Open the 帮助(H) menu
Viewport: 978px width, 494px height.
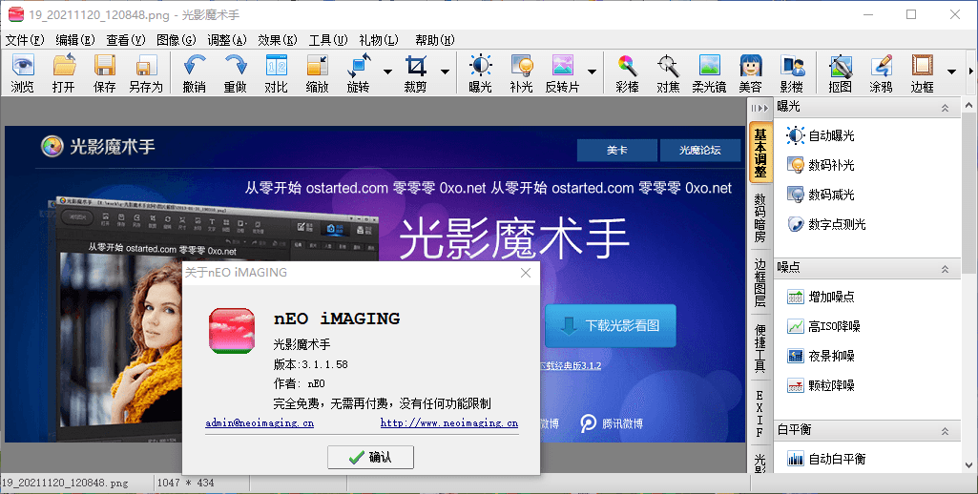[435, 40]
